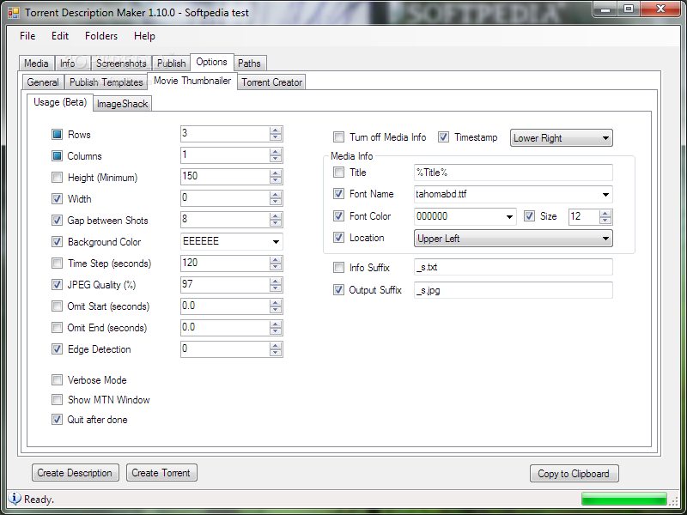Open the Location dropdown showing Upper Left

(513, 239)
